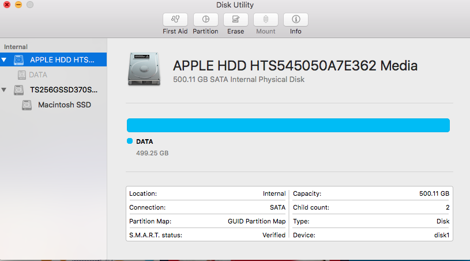Click the Disk Utility window title
The width and height of the screenshot is (470, 261).
tap(235, 5)
